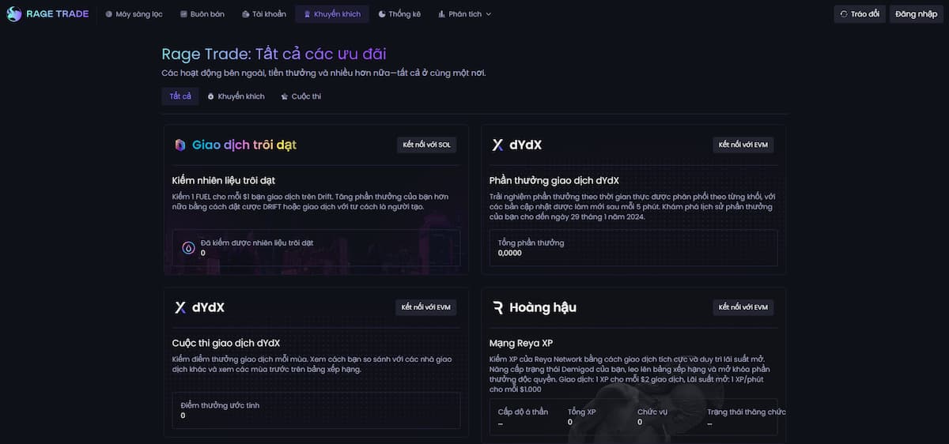Viewport: 949px width, 444px height.
Task: Click the Thống kê pie chart icon
Action: coord(382,14)
